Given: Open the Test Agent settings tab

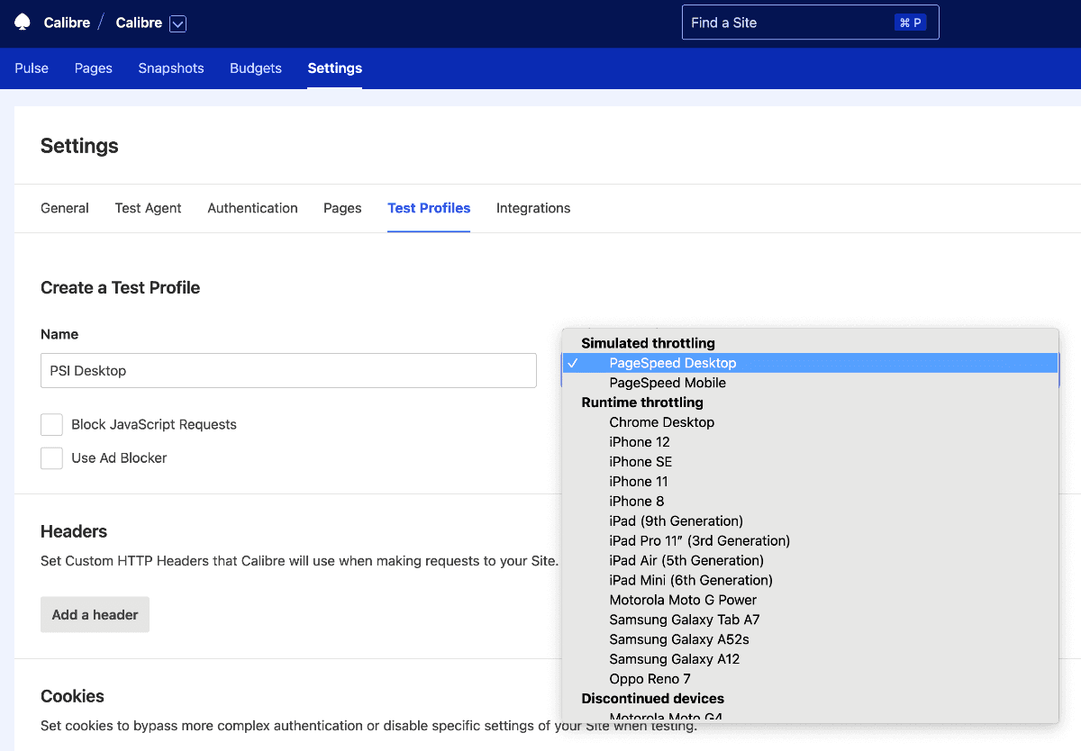Looking at the screenshot, I should pos(148,208).
